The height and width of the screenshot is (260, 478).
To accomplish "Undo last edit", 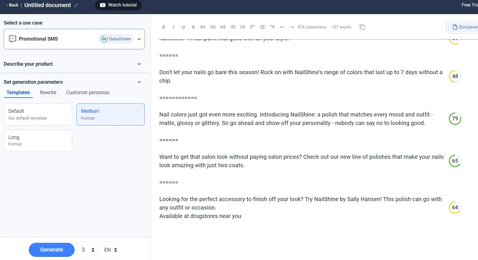I will click(x=282, y=27).
